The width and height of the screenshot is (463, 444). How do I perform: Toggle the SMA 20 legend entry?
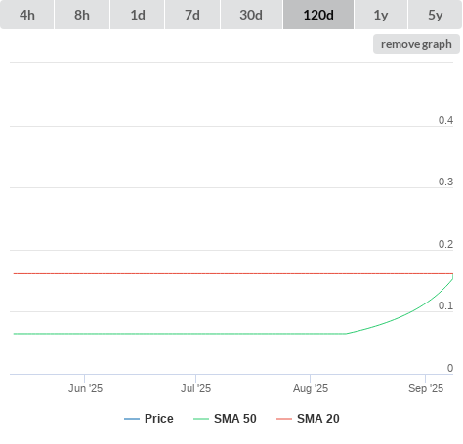pos(308,419)
